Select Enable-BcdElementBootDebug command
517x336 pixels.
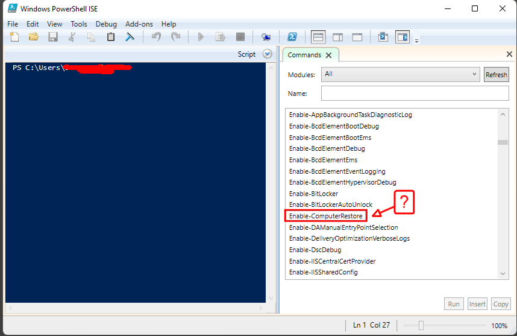[x=334, y=127]
